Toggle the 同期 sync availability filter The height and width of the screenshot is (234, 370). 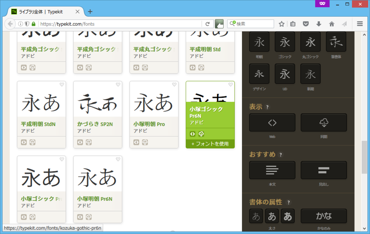point(324,123)
